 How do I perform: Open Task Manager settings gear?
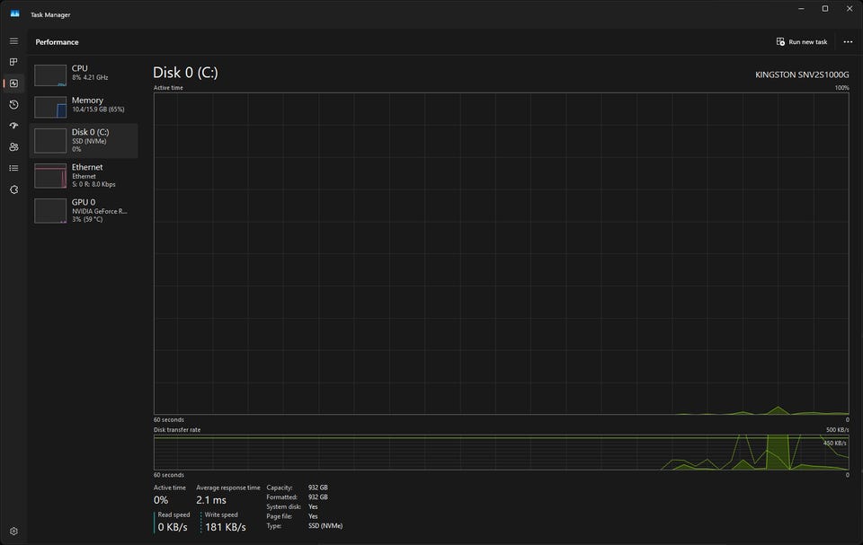(x=13, y=532)
